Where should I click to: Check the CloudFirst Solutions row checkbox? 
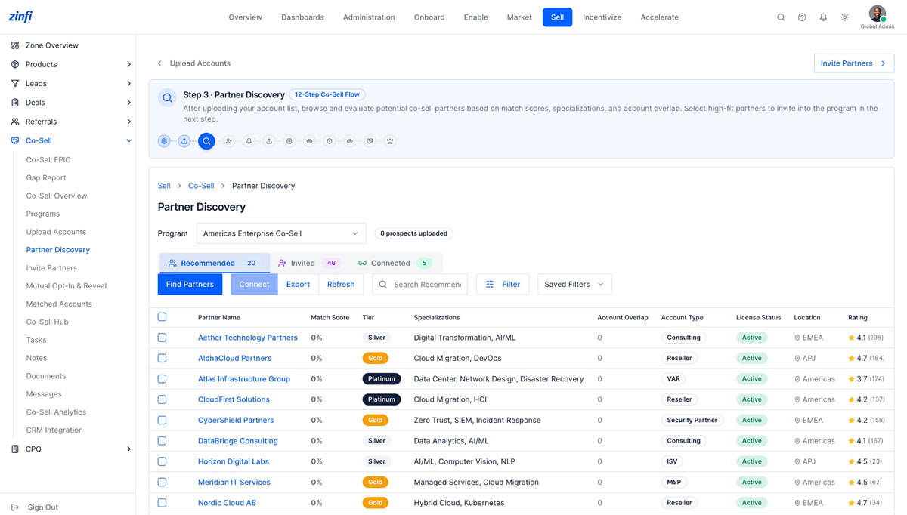point(162,399)
